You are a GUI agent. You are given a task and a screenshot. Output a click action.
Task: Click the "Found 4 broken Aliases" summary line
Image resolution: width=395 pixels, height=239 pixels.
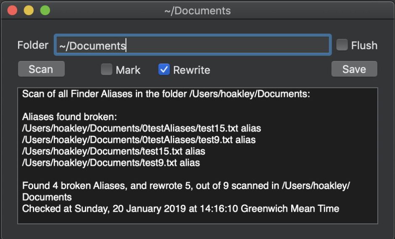pos(186,185)
